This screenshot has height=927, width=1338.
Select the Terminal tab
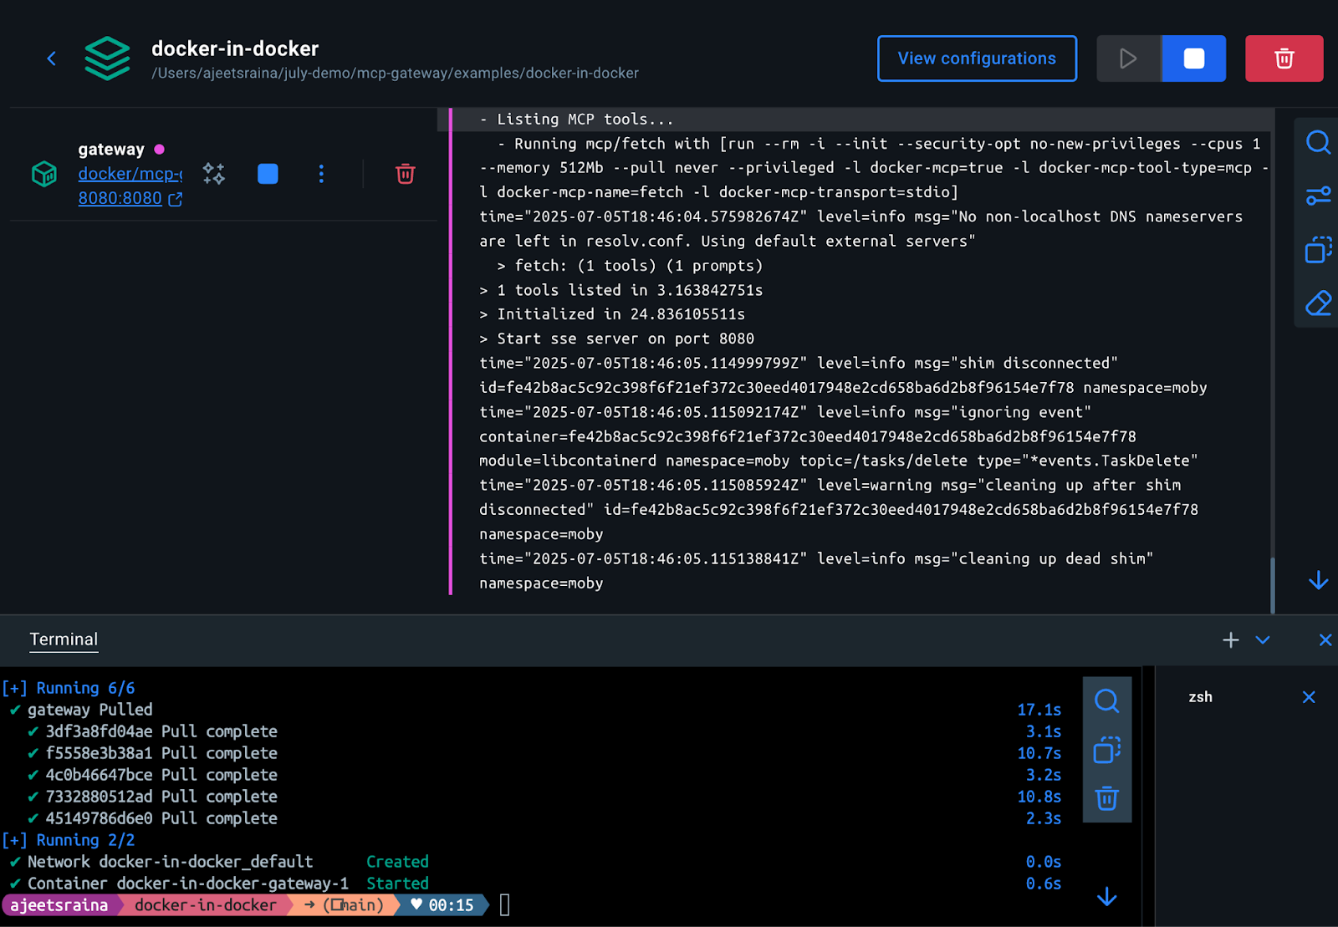pos(64,639)
